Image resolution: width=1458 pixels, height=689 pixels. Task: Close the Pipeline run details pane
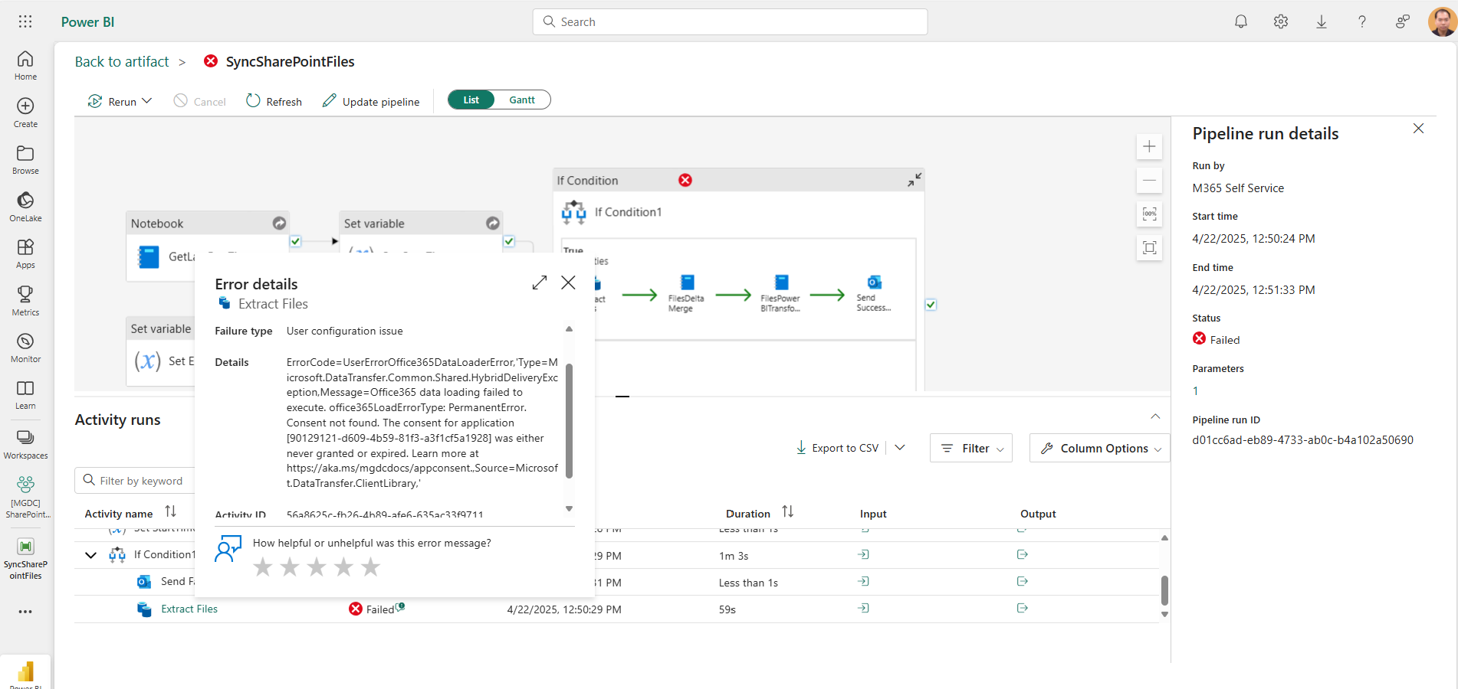(x=1418, y=129)
